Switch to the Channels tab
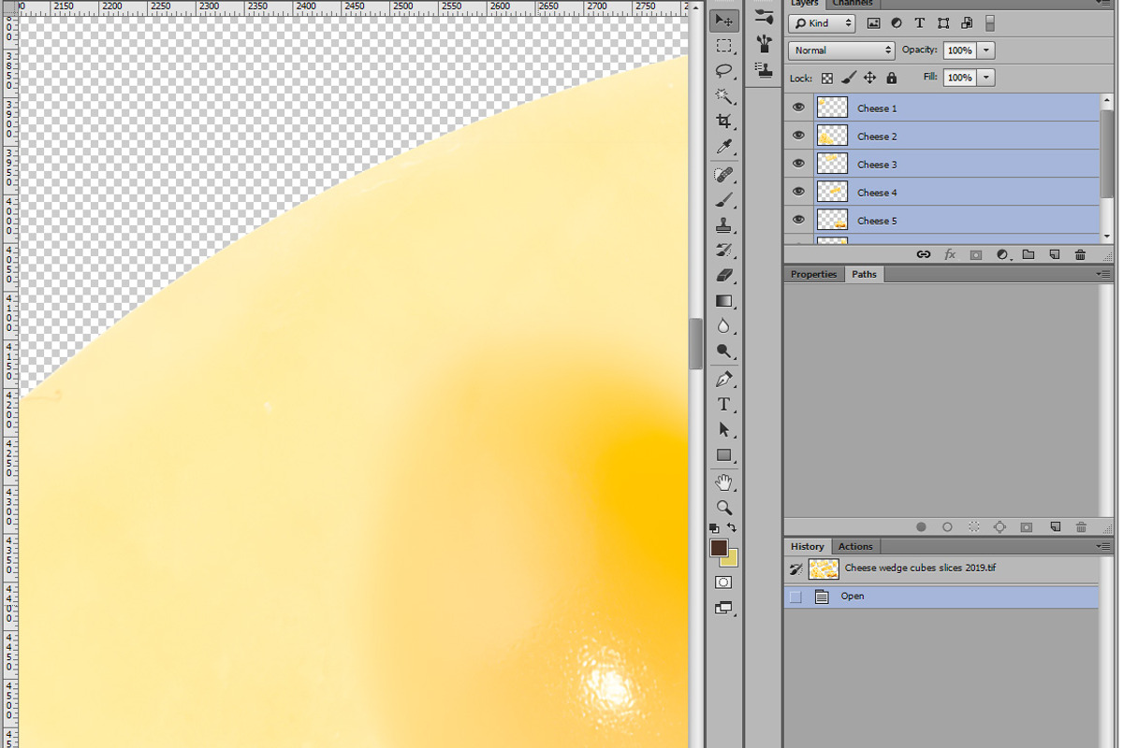 coord(853,4)
